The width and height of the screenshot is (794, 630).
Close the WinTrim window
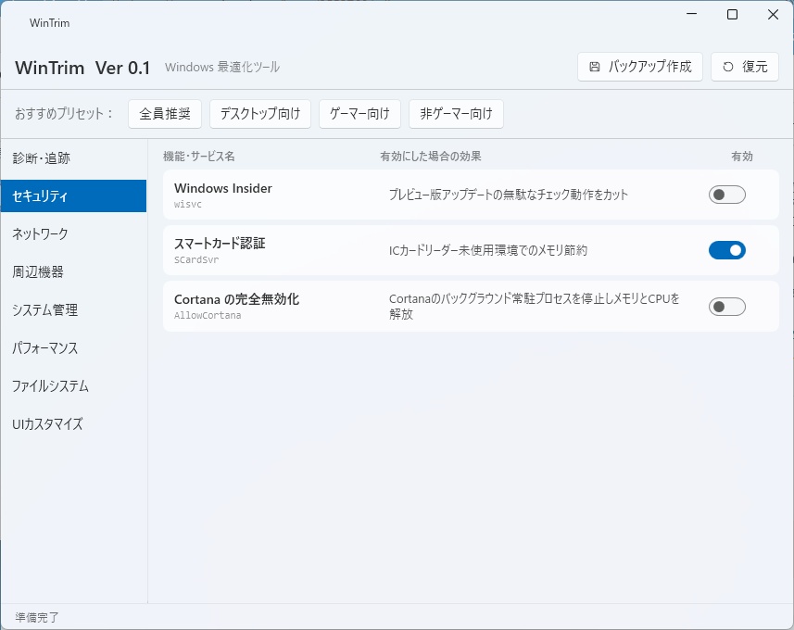point(773,14)
